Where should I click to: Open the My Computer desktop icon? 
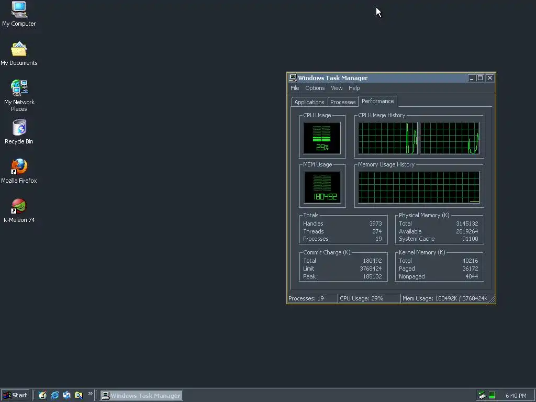coord(19,14)
